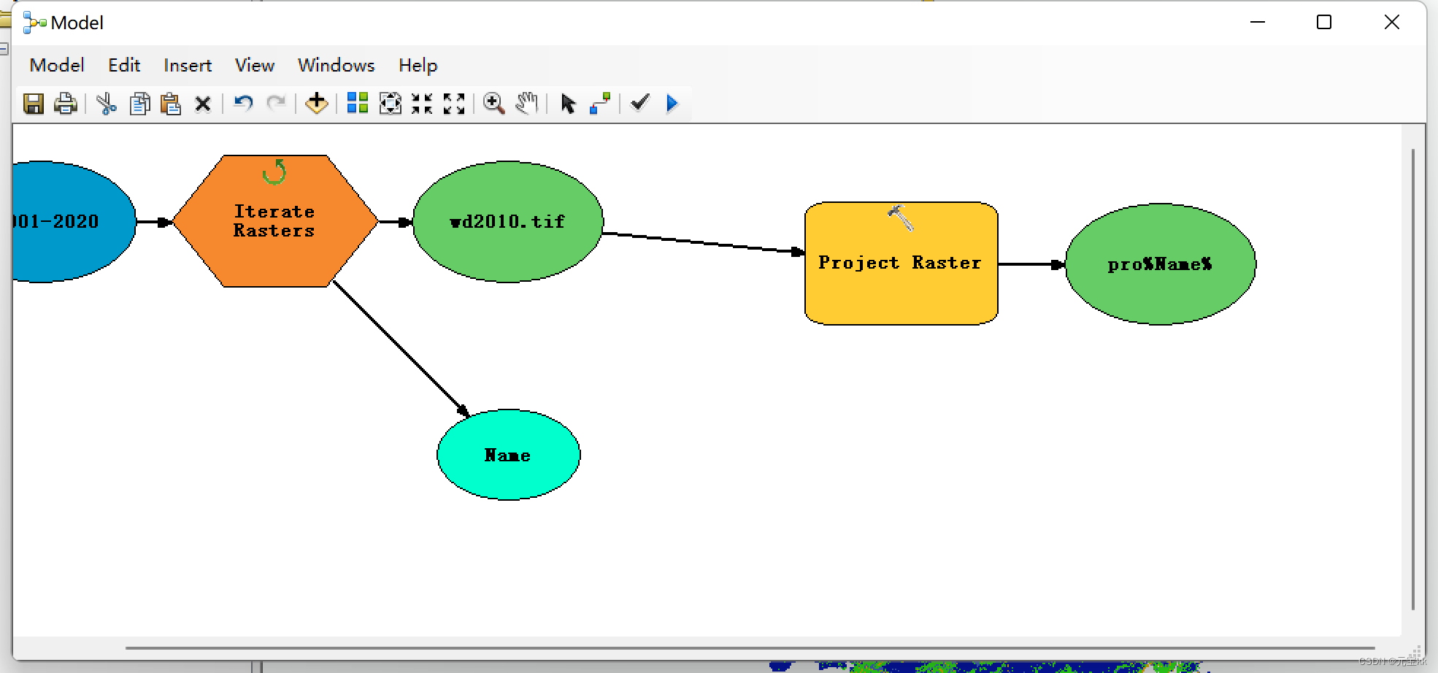
Task: Save the model with the floppy icon
Action: pos(33,104)
